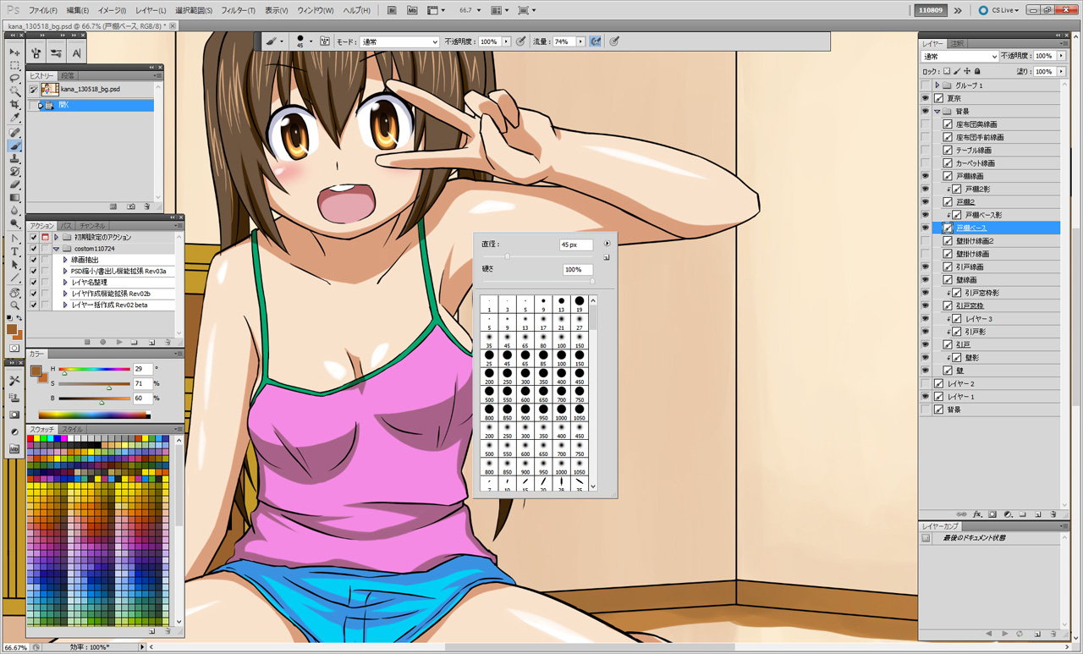Launch Mini Bridge from the application bar

click(412, 10)
